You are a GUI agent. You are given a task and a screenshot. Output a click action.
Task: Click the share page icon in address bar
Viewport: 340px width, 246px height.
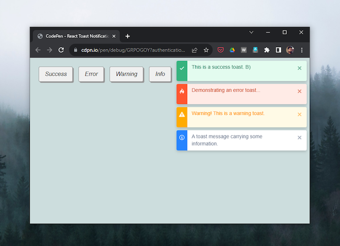tap(195, 50)
